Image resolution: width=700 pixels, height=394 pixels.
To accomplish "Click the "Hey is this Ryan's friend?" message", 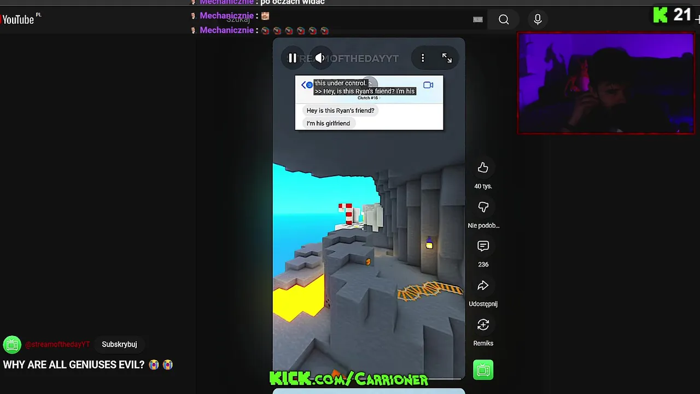I will tap(340, 111).
